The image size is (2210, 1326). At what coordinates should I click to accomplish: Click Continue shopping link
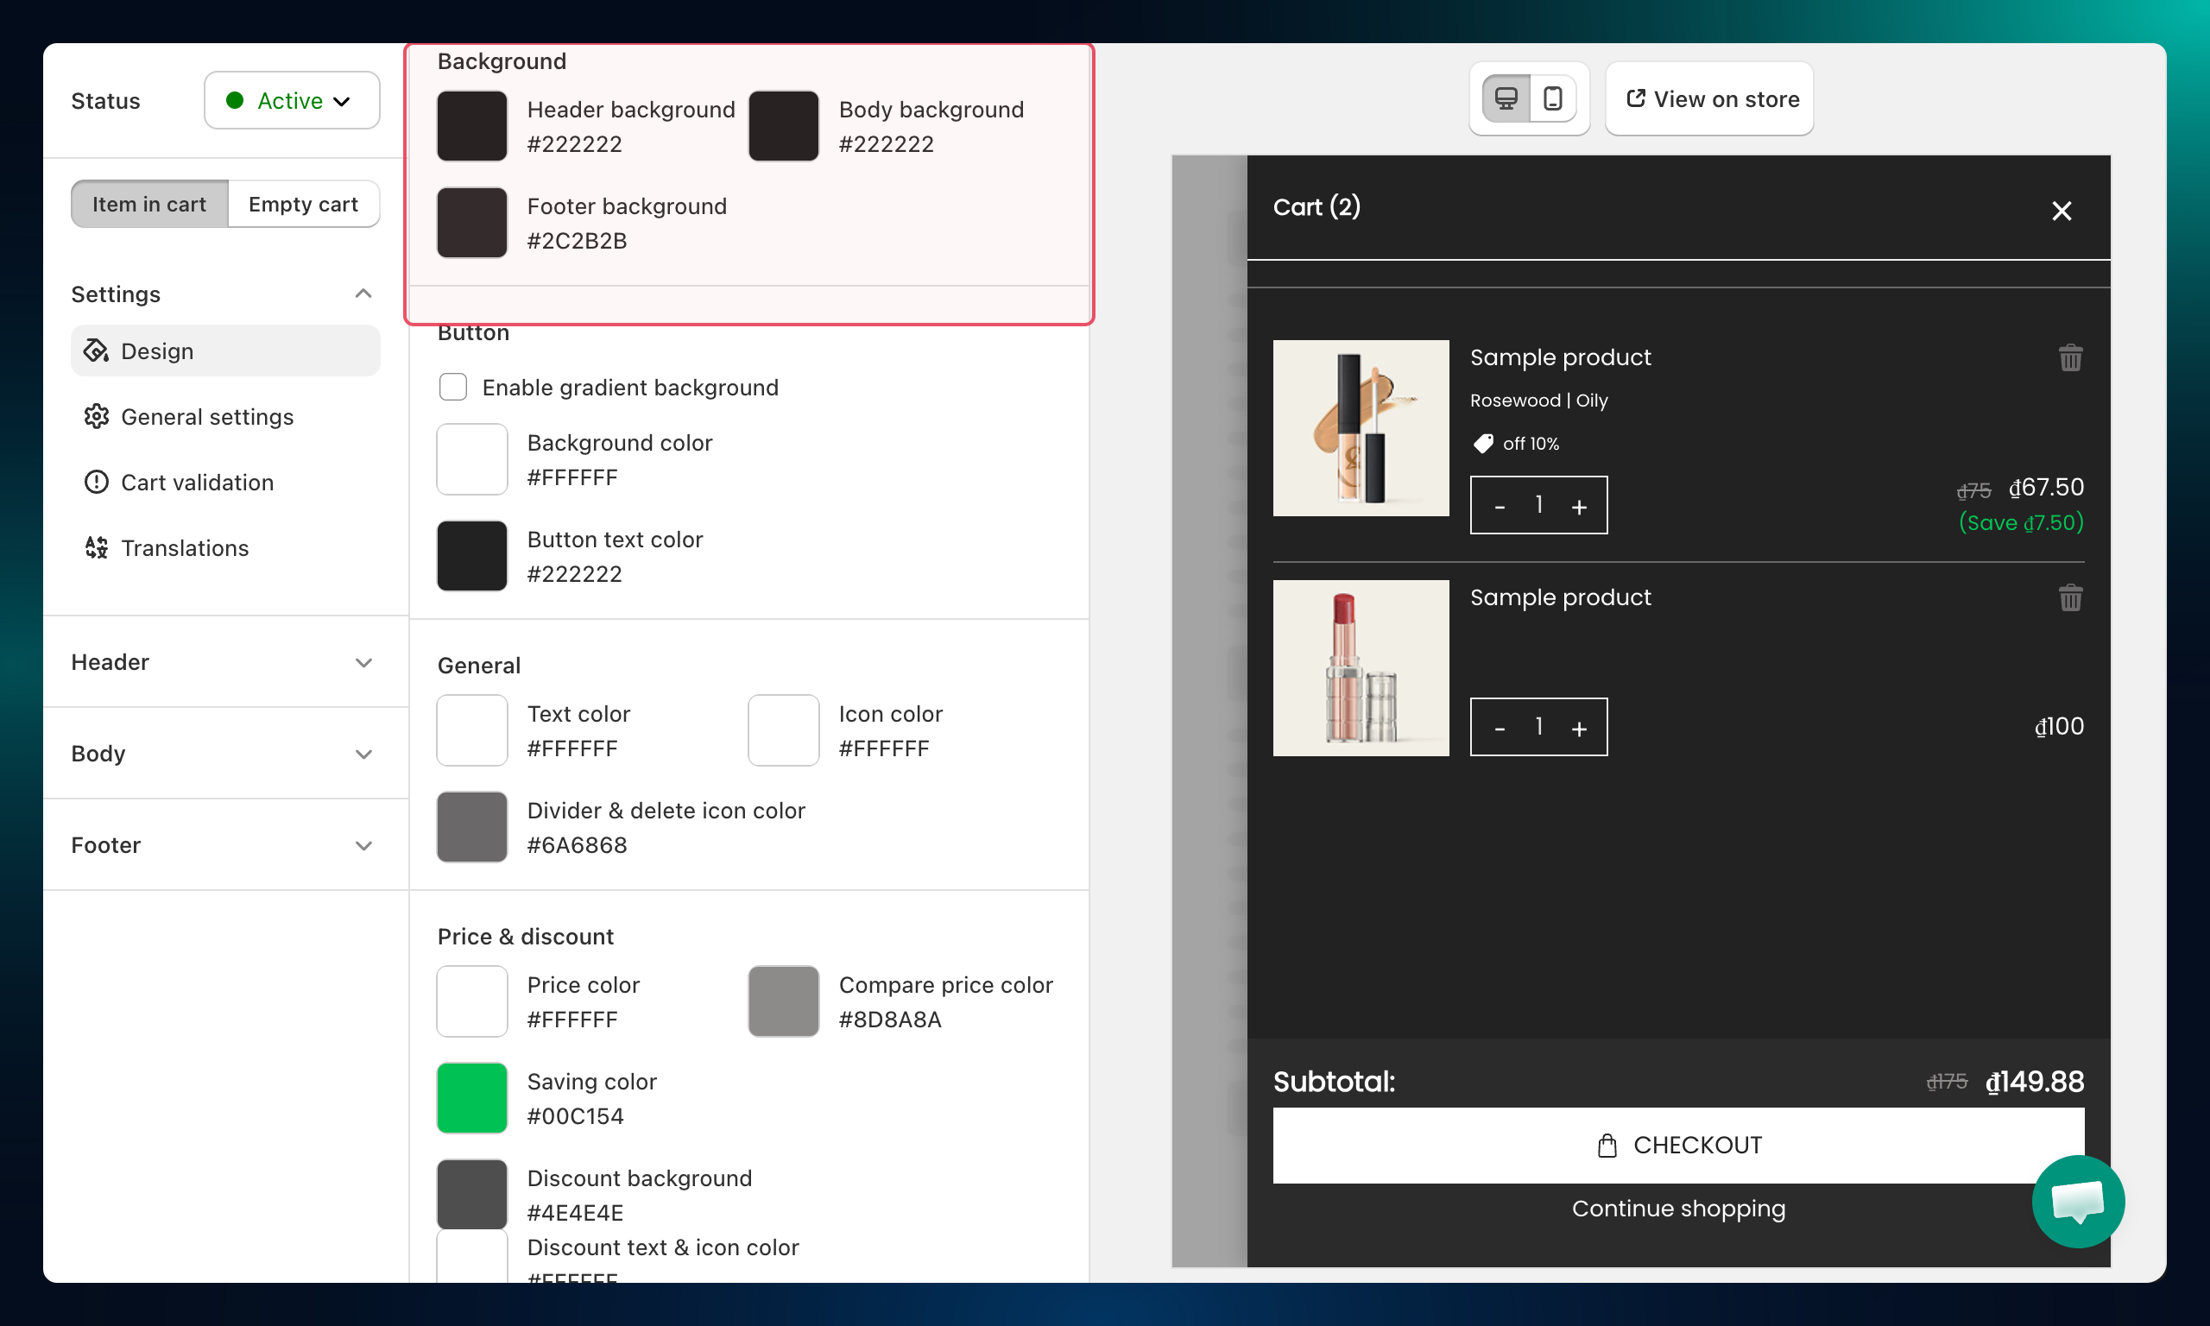[x=1677, y=1208]
